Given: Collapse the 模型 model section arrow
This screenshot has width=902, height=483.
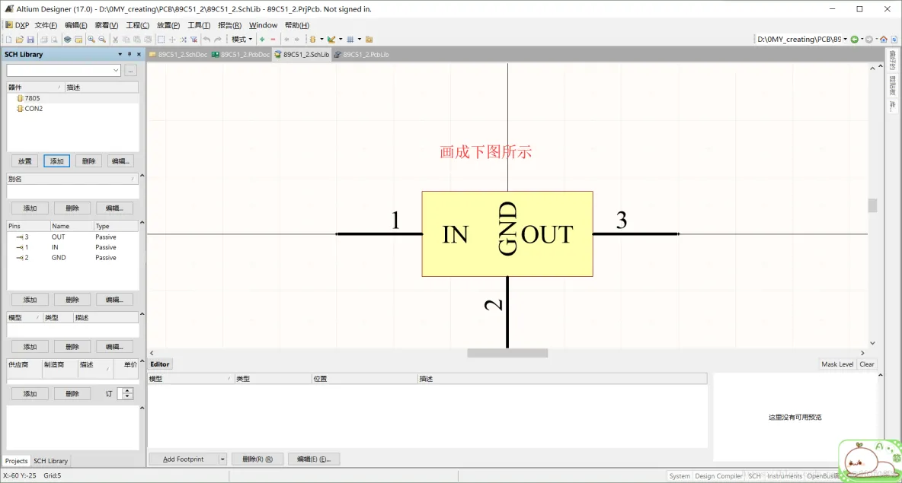Looking at the screenshot, I should (x=142, y=314).
